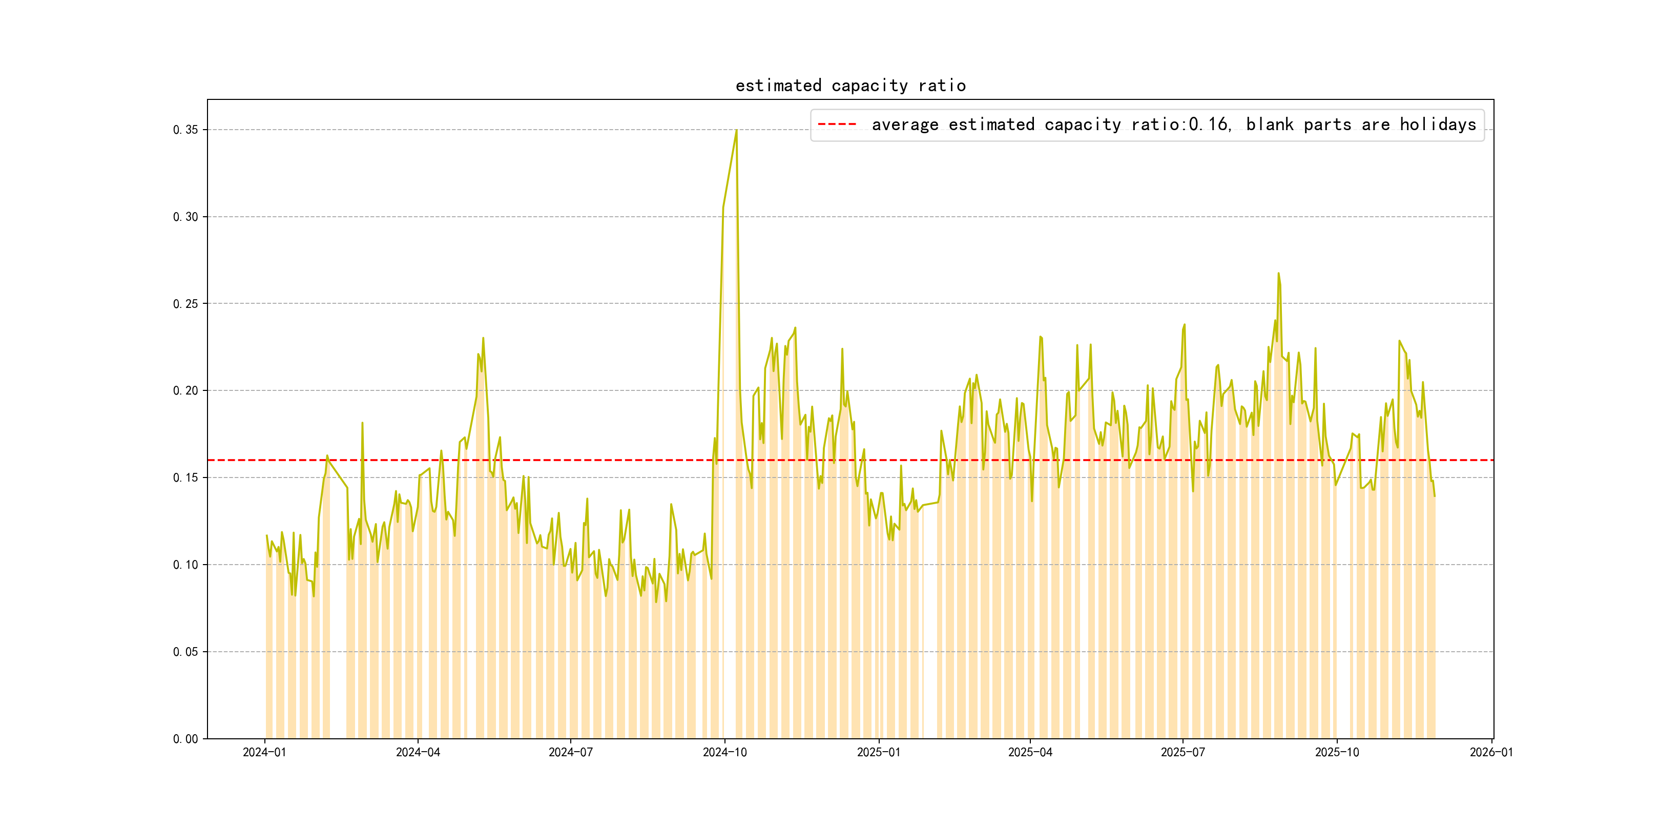Click the 2026-01 x-axis label
Image resolution: width=1660 pixels, height=830 pixels.
pyautogui.click(x=1491, y=753)
